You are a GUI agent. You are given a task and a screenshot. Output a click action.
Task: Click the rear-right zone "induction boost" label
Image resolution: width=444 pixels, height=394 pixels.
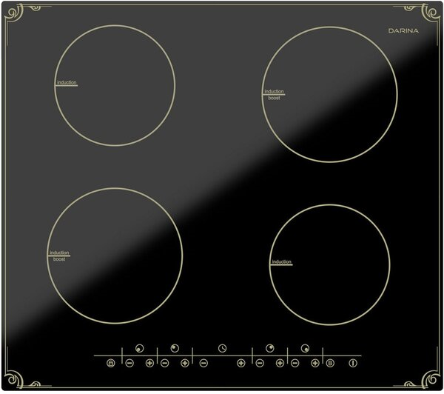click(274, 95)
